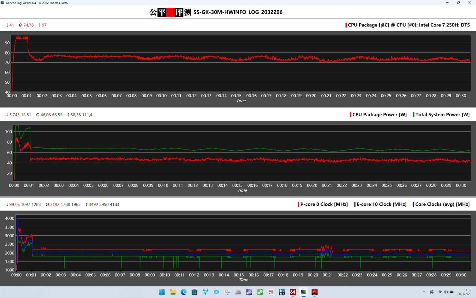Open the round light-blue eye taskbar app
Viewport: 476px width, 298px height.
pyautogui.click(x=216, y=292)
